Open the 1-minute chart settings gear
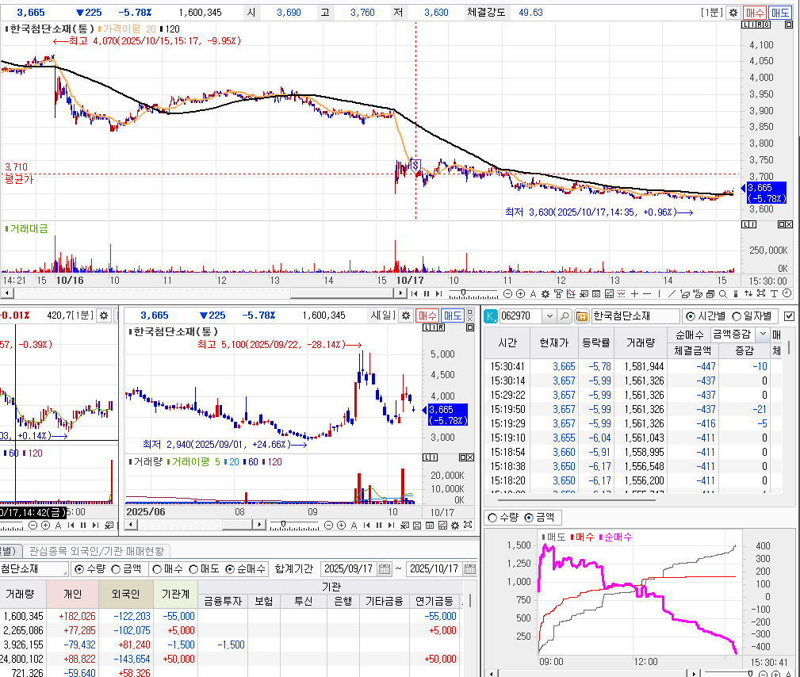The height and width of the screenshot is (677, 800). pyautogui.click(x=733, y=12)
